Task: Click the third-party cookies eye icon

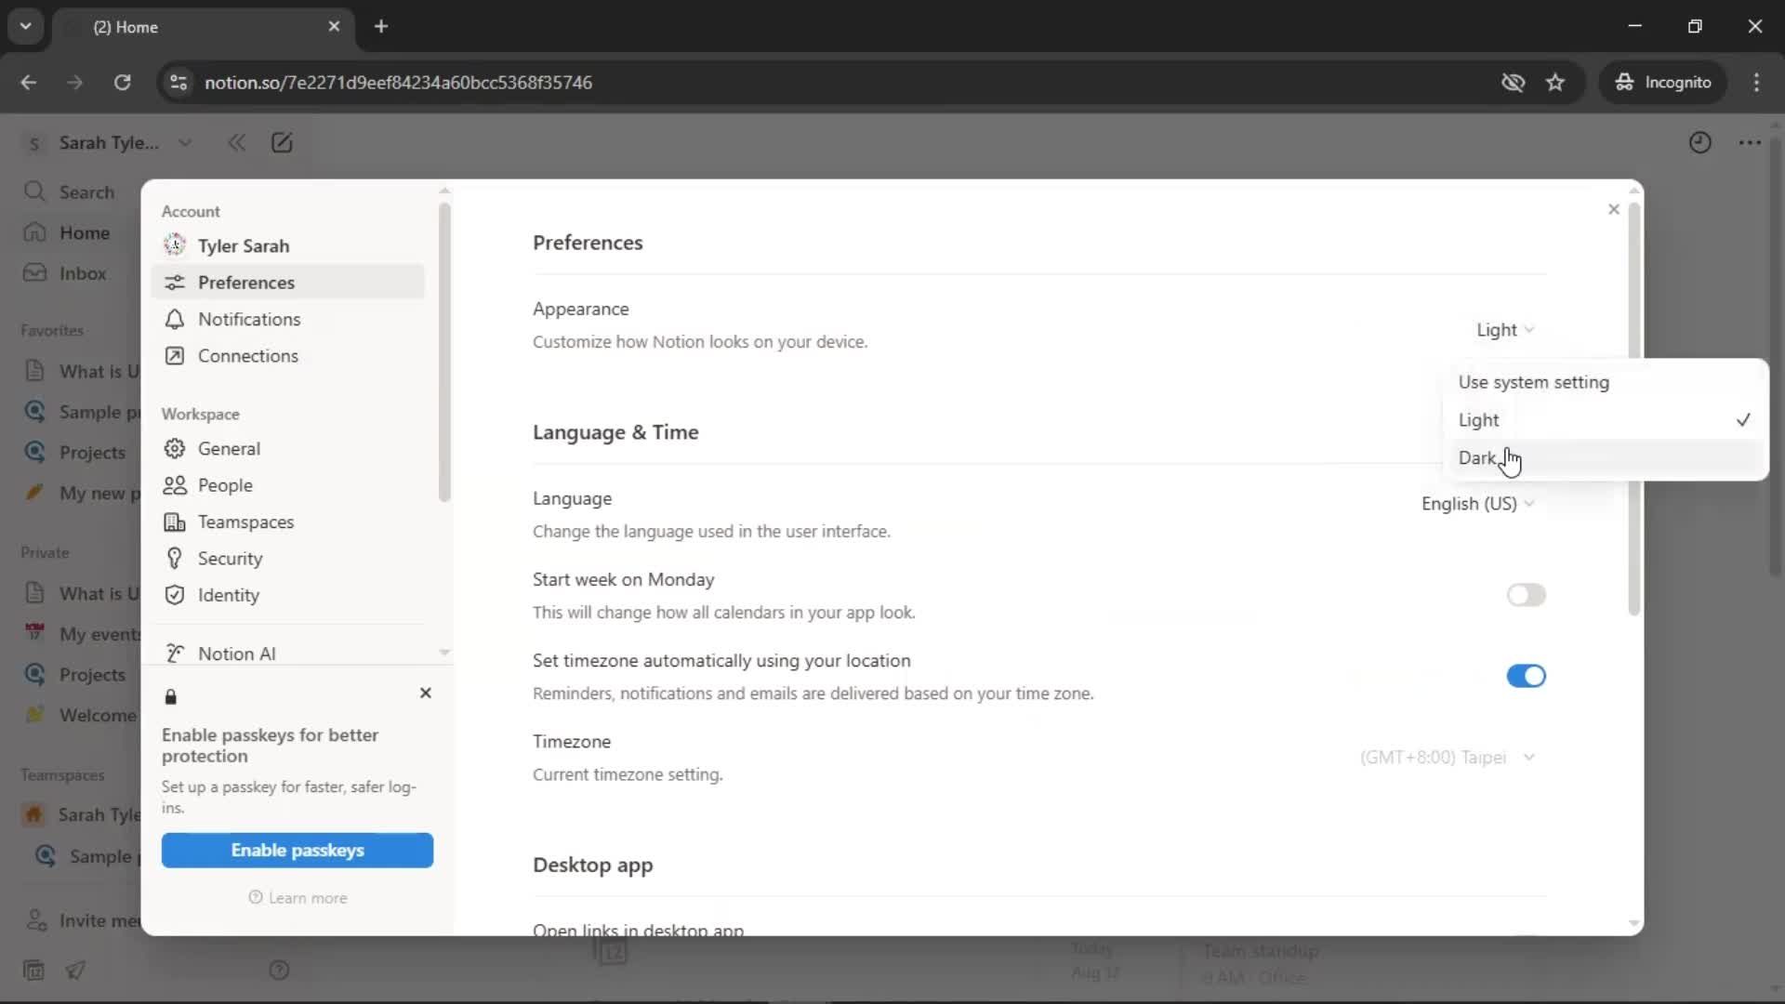Action: [1513, 83]
